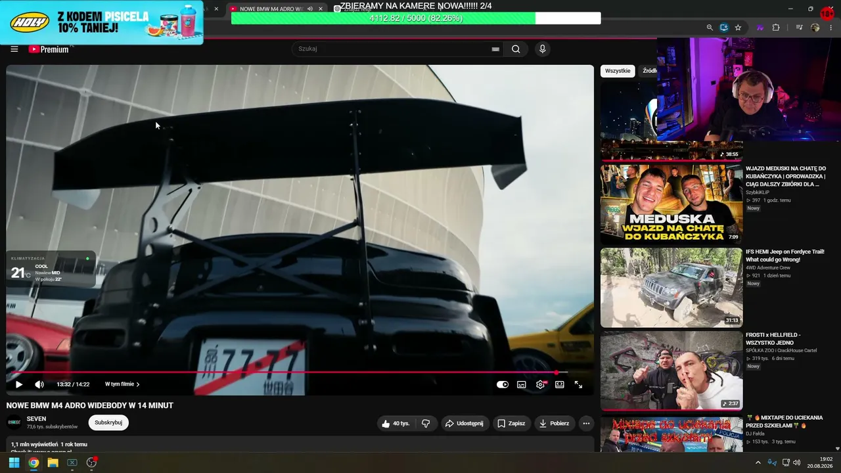Focus the Szukaj search field
The width and height of the screenshot is (841, 473).
[x=397, y=49]
